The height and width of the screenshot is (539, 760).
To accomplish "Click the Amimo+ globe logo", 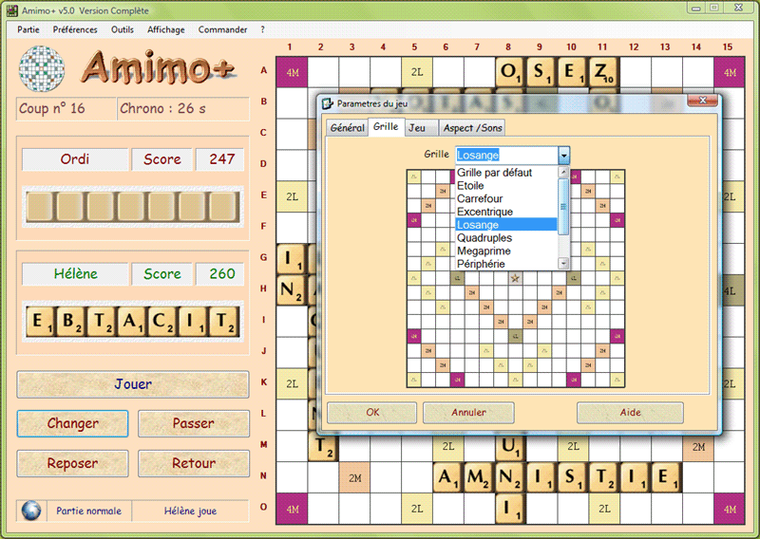I will (42, 68).
